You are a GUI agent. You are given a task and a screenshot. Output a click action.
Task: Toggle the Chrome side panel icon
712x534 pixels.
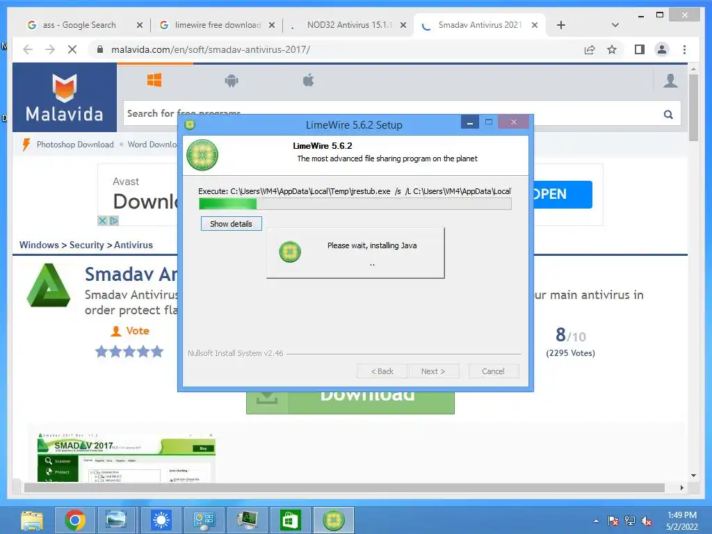[x=640, y=49]
